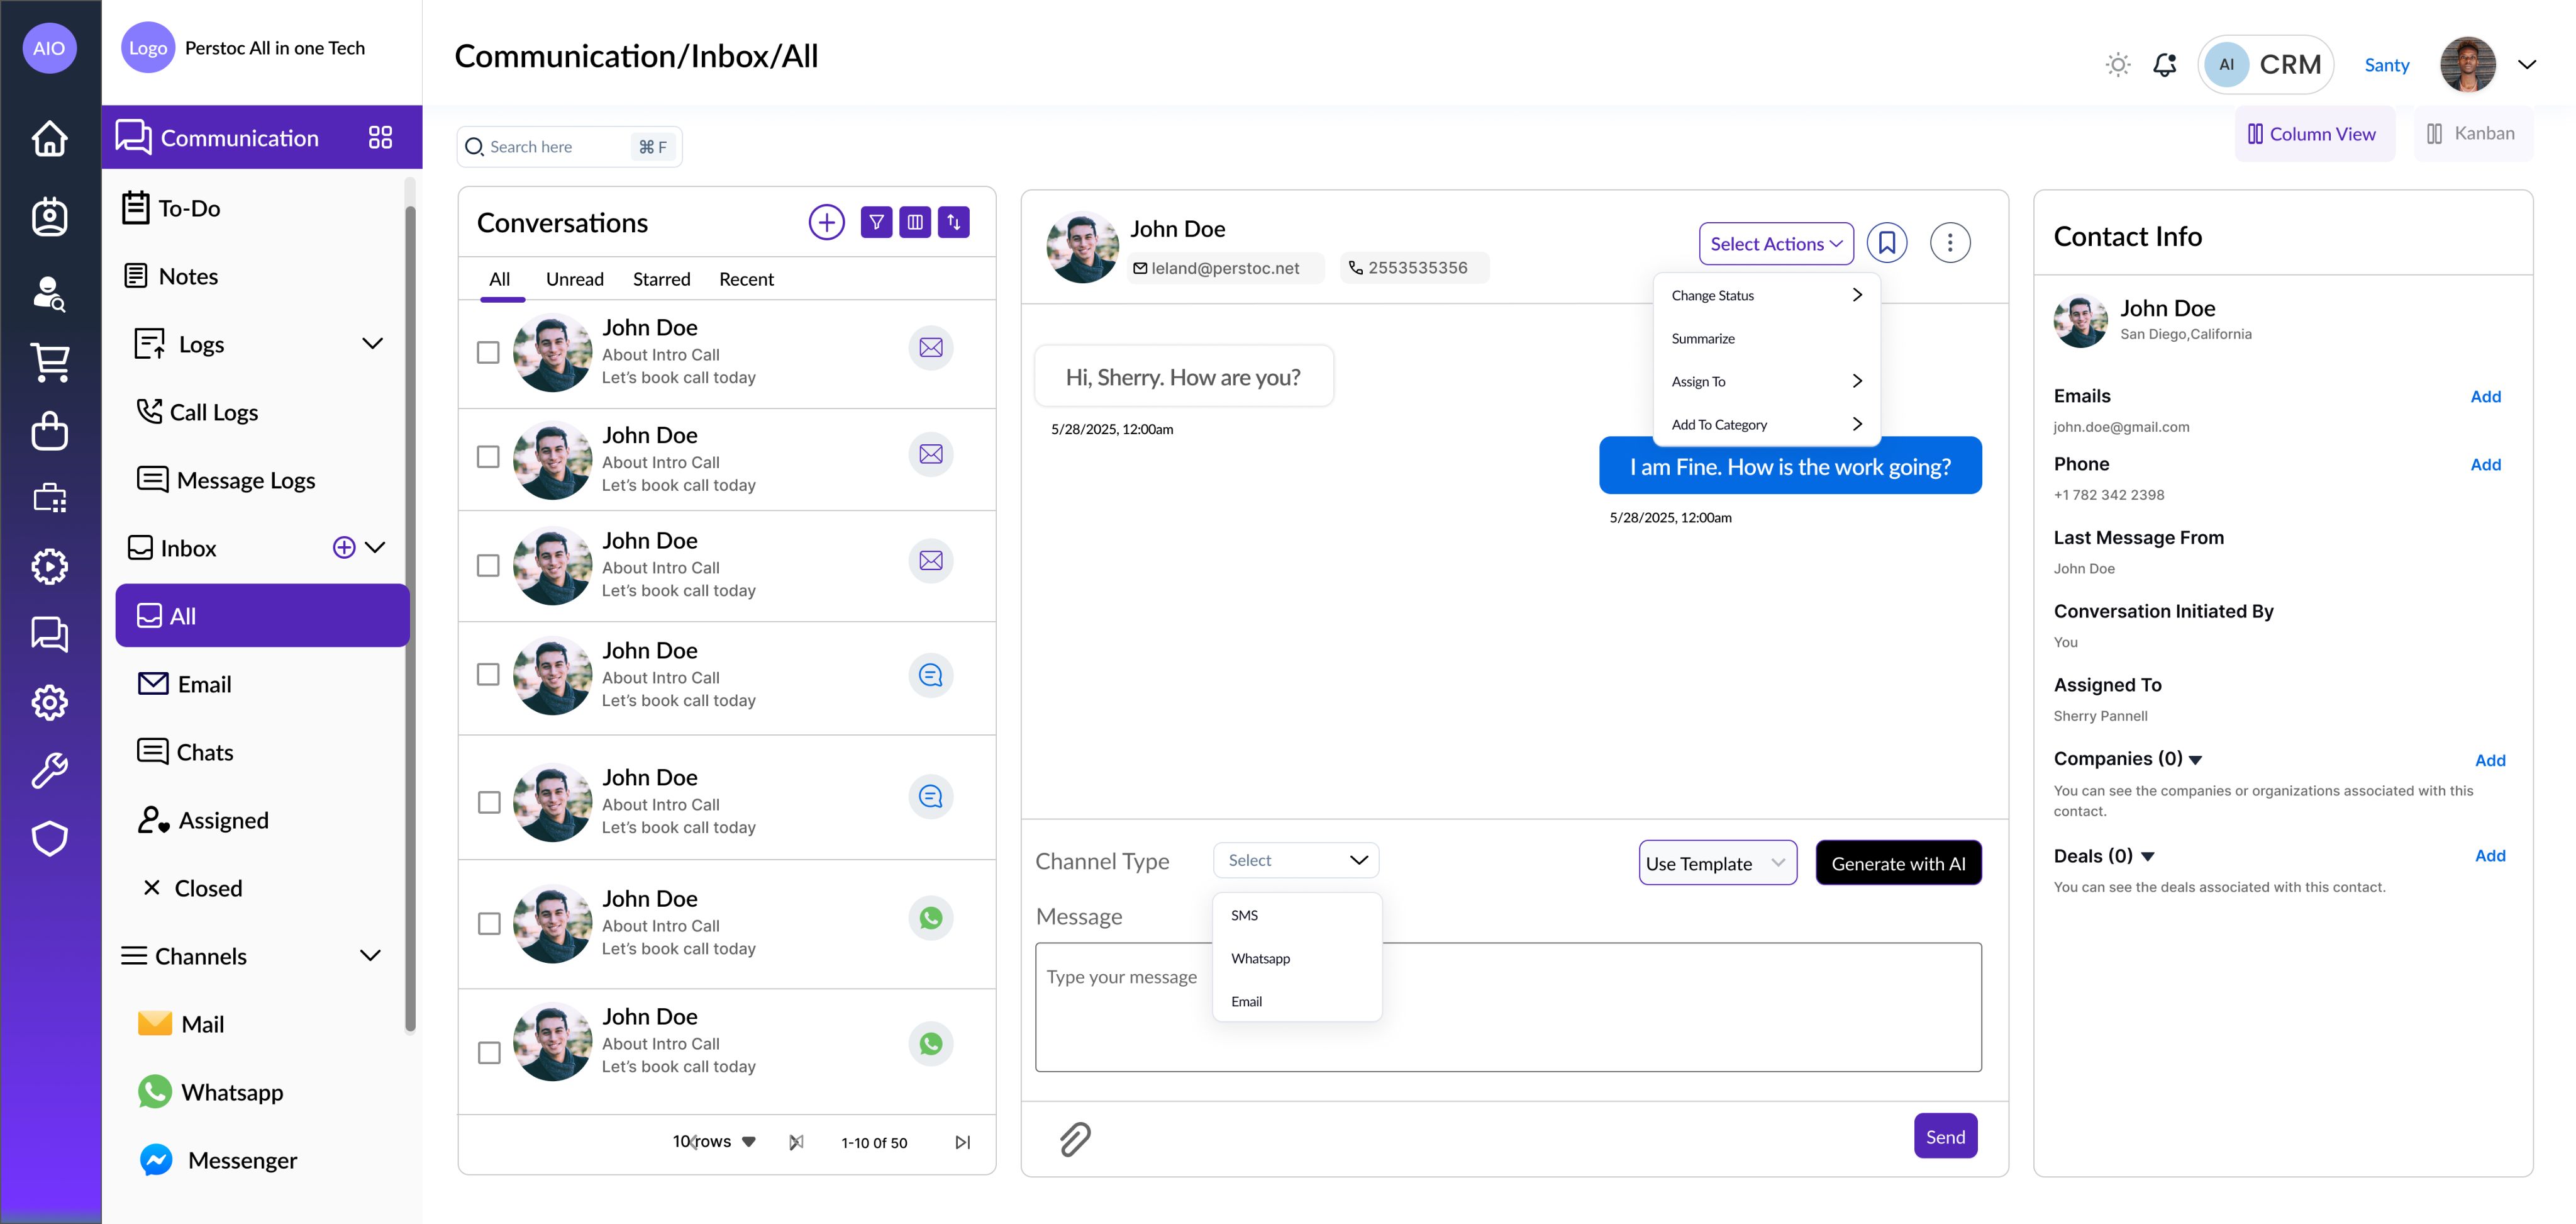Open the three-dot more options menu
The image size is (2576, 1224).
[x=1949, y=243]
